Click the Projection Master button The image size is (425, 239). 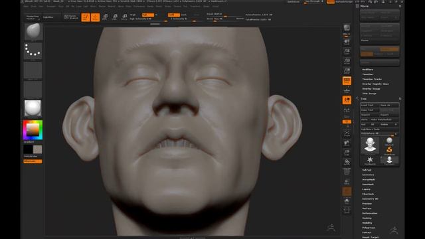point(33,17)
